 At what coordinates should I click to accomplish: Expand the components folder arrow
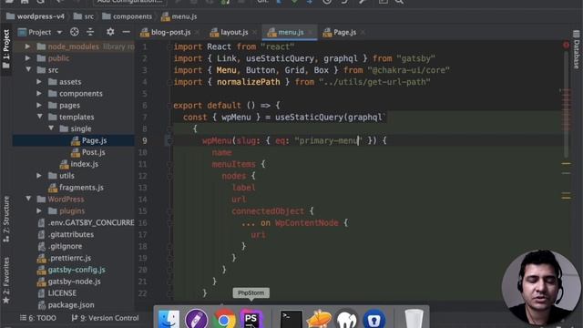tap(39, 93)
